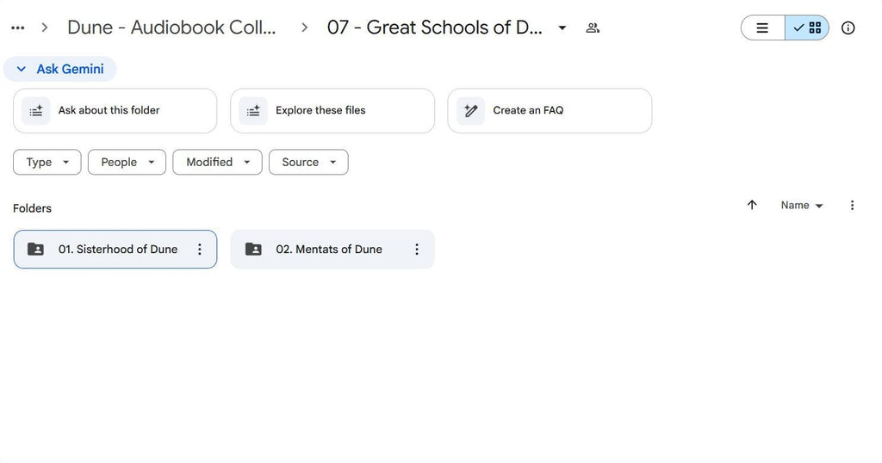The image size is (882, 463).
Task: Open the view details info icon
Action: click(x=848, y=28)
